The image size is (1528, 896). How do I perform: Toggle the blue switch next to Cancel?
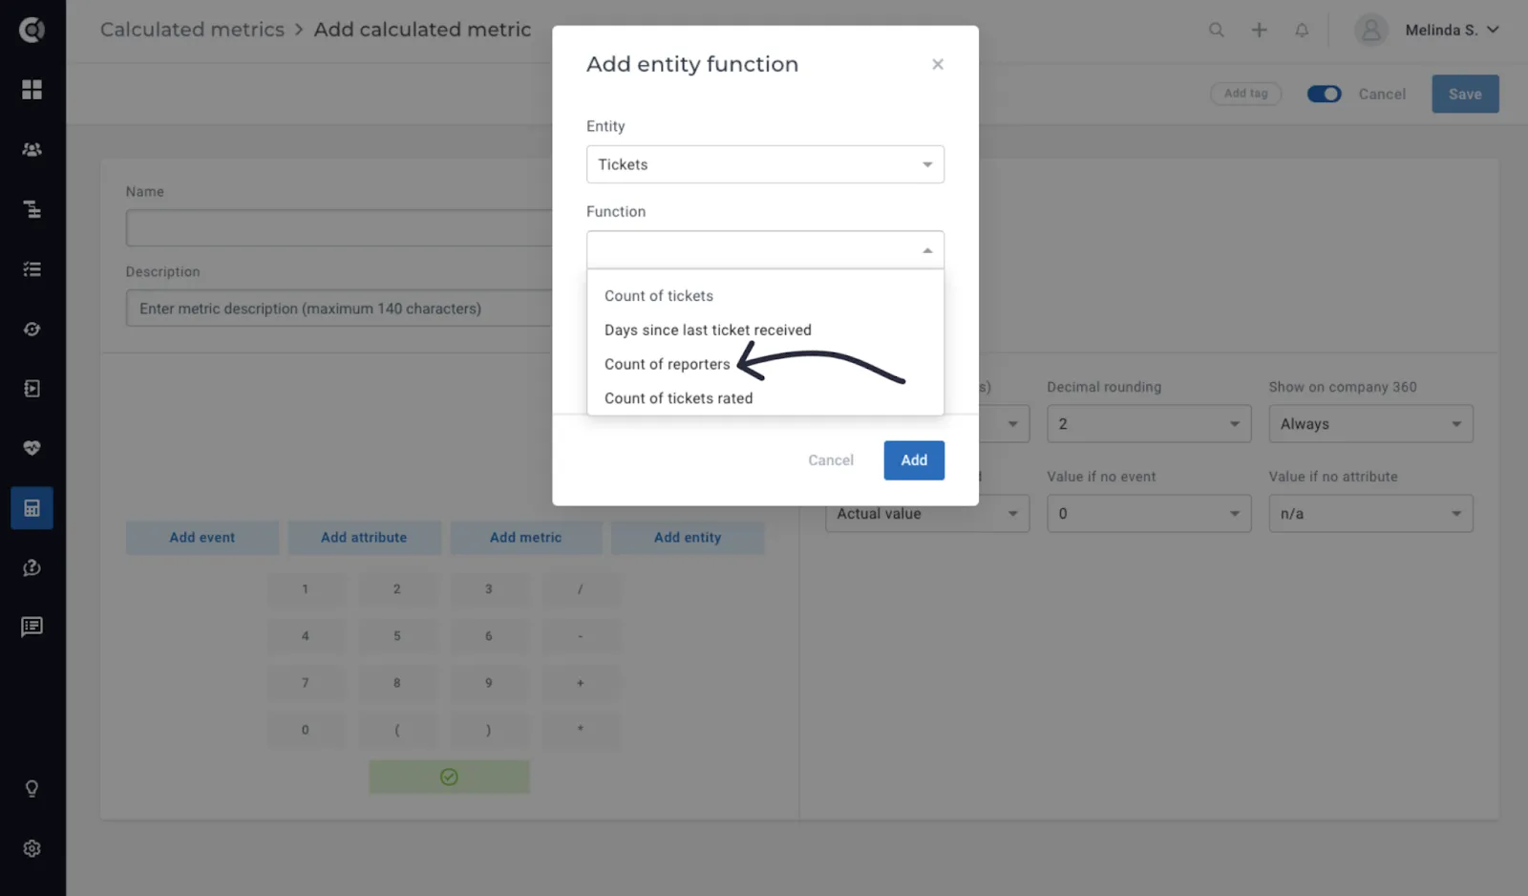(x=1324, y=94)
